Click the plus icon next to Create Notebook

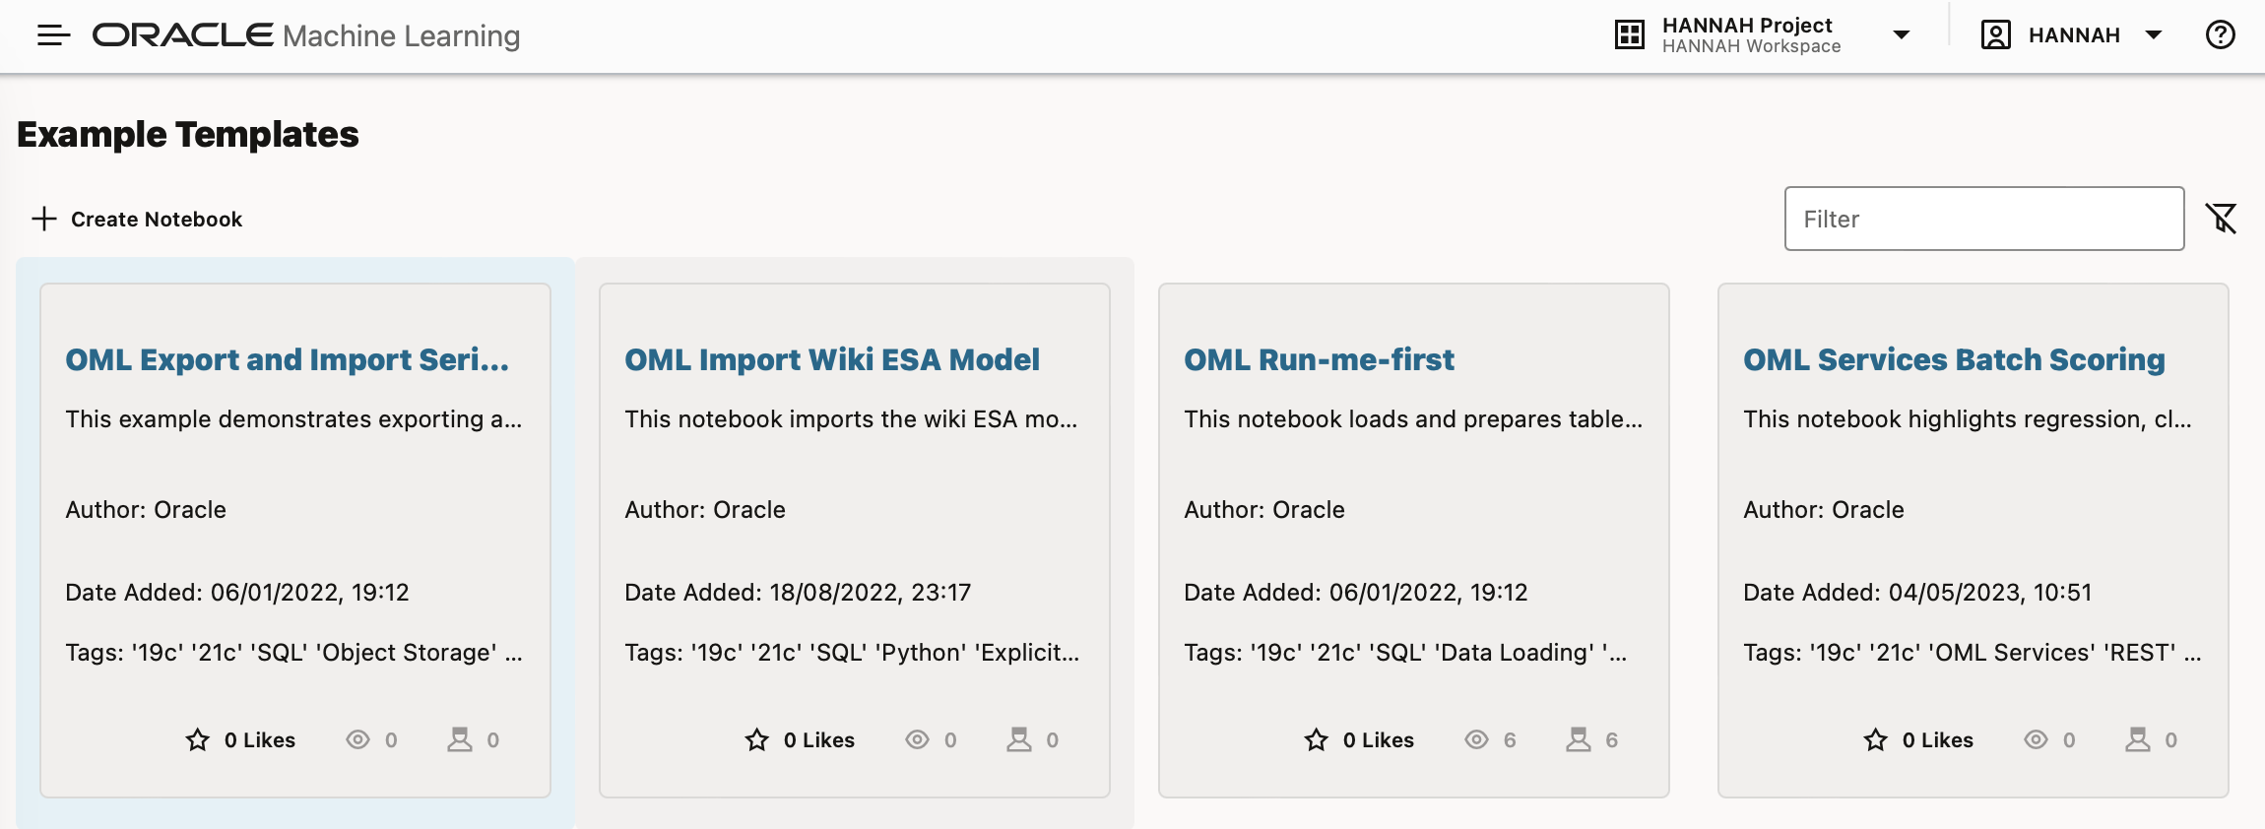(44, 219)
